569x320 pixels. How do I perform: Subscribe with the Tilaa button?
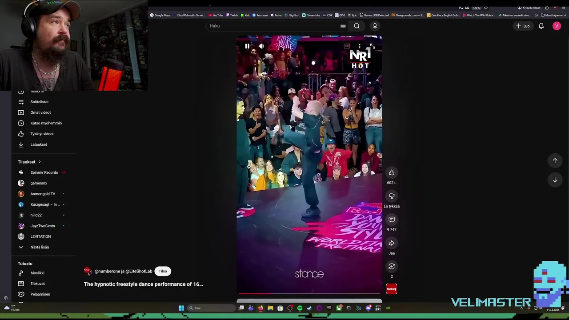[x=163, y=271]
